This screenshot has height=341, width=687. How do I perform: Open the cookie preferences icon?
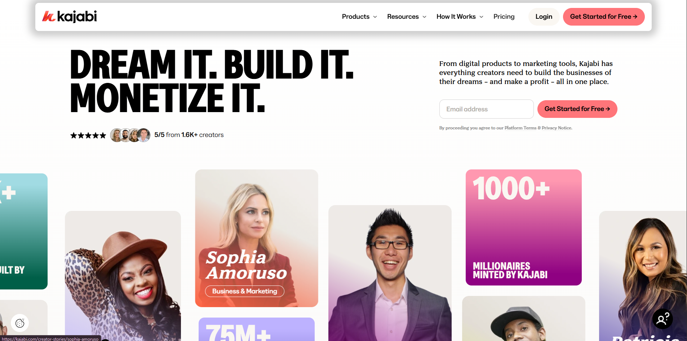(20, 323)
